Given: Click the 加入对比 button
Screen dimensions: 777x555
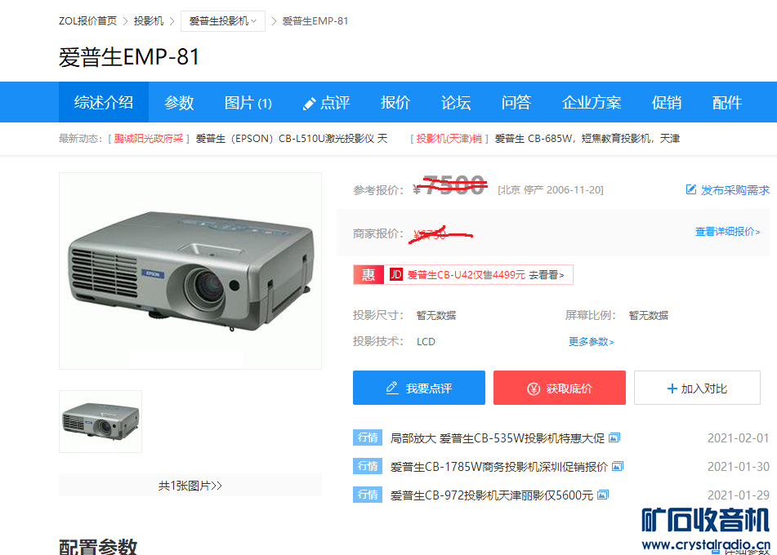Looking at the screenshot, I should coord(697,388).
